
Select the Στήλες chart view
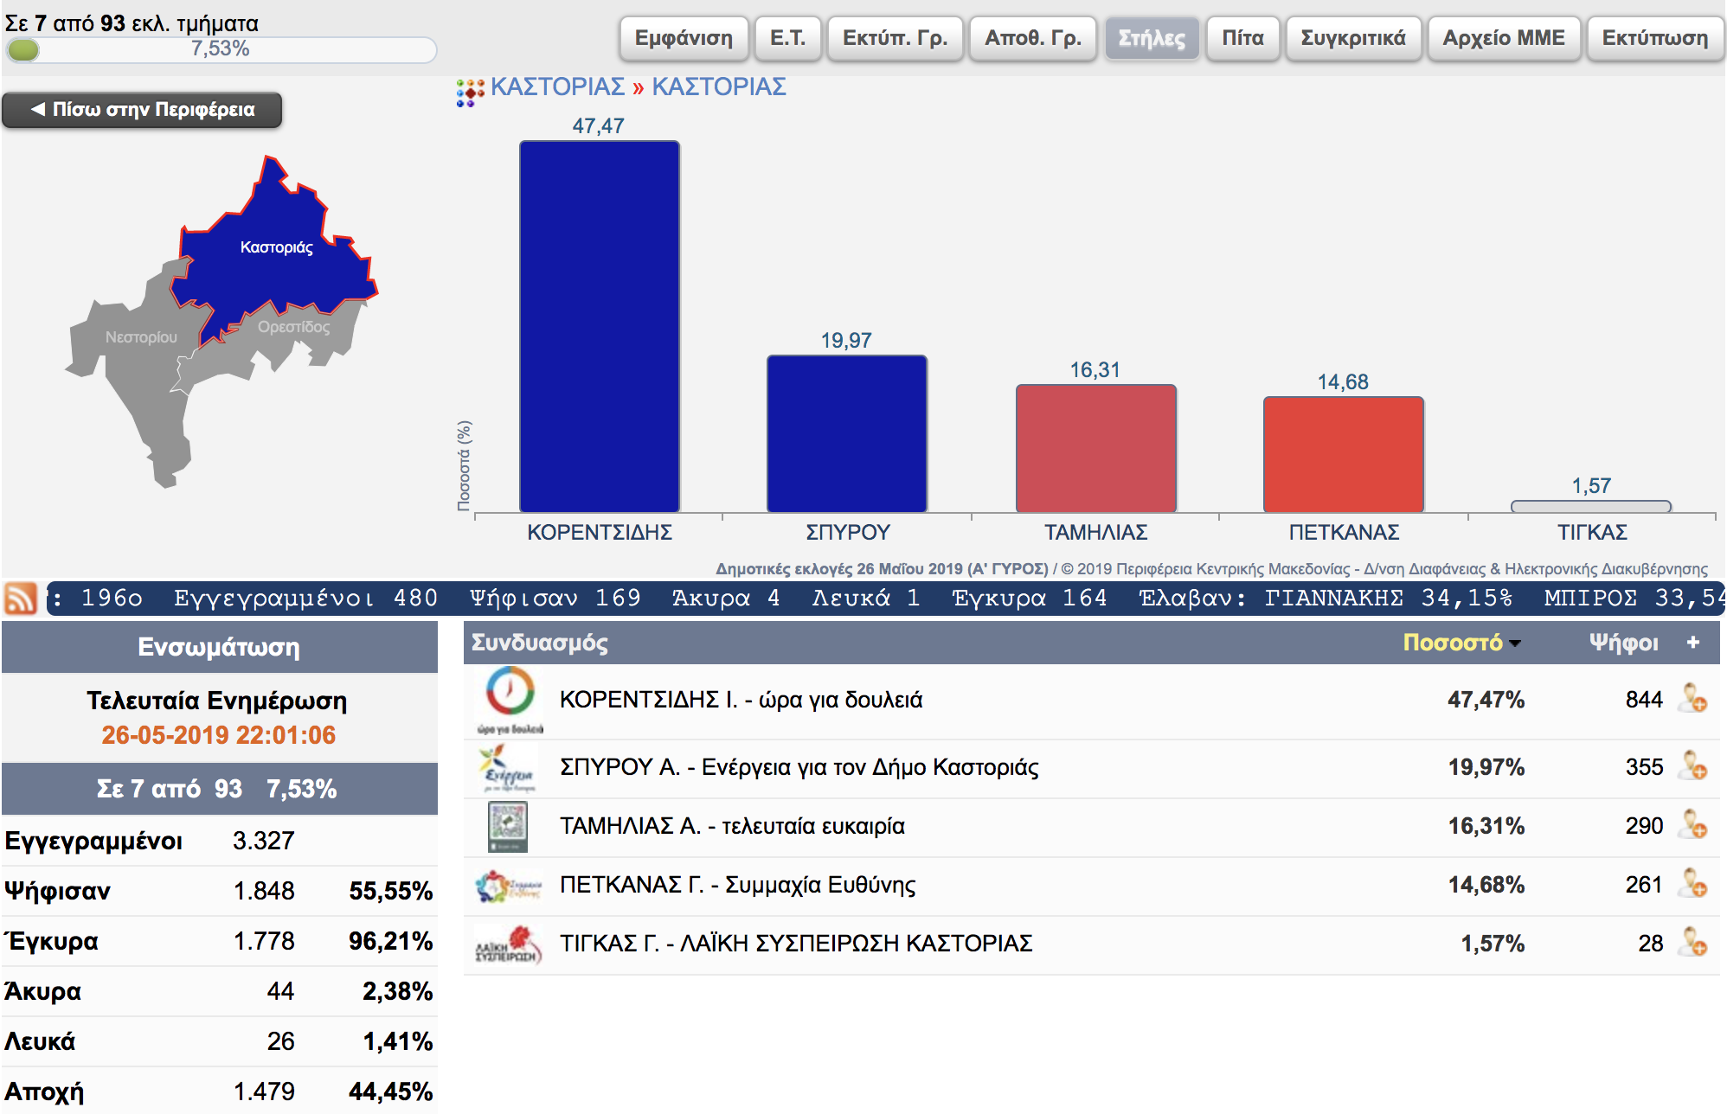[1152, 38]
